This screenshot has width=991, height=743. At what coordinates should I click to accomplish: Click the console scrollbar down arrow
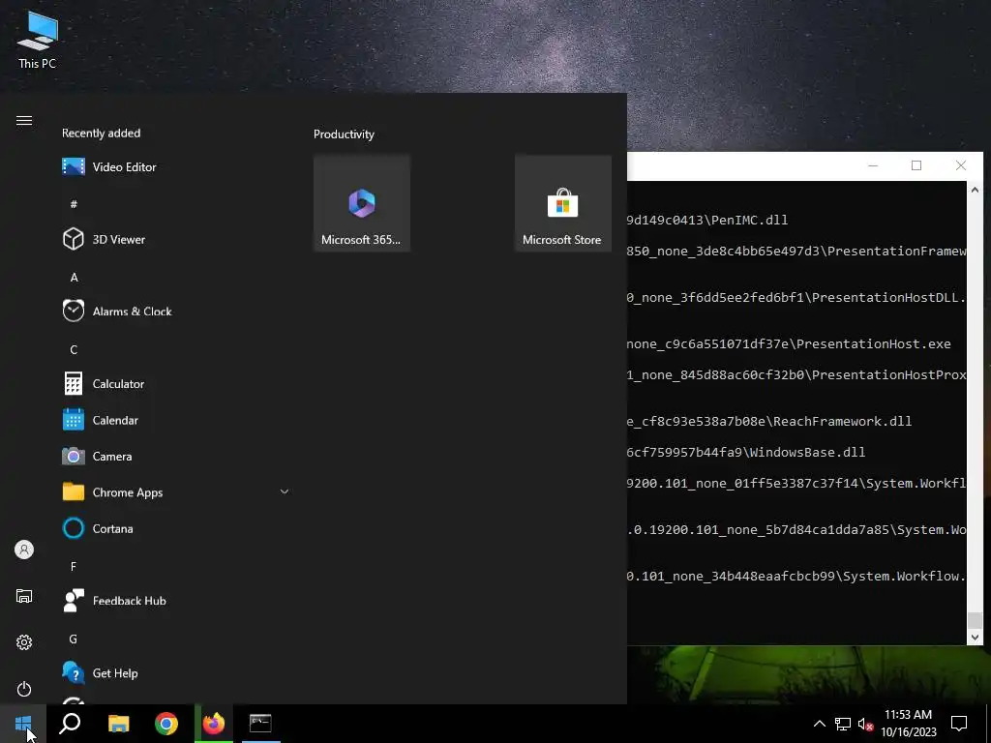pos(975,637)
